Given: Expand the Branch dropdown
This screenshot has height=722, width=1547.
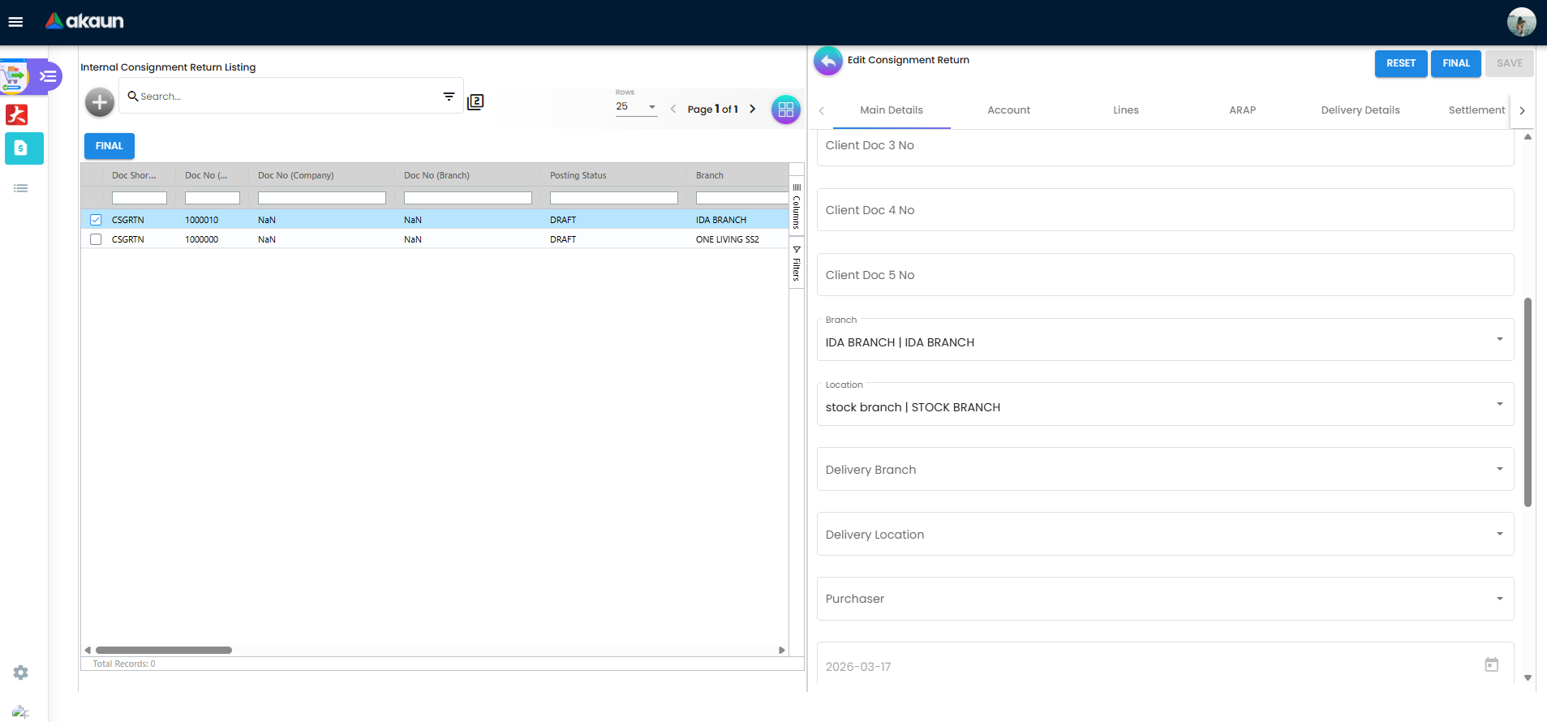Looking at the screenshot, I should coord(1499,339).
